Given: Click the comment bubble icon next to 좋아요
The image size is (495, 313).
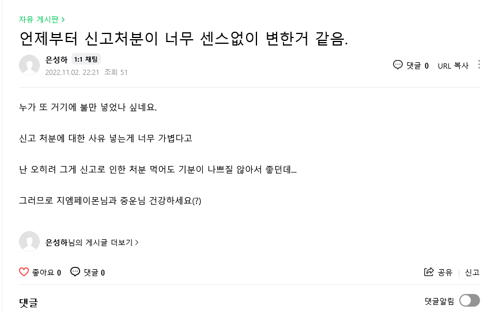Looking at the screenshot, I should coord(75,272).
